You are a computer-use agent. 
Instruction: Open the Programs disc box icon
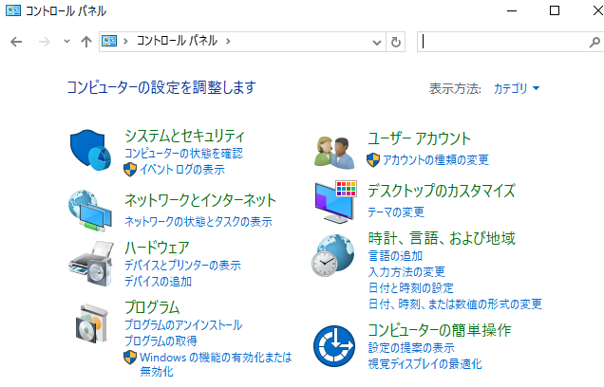tap(90, 323)
